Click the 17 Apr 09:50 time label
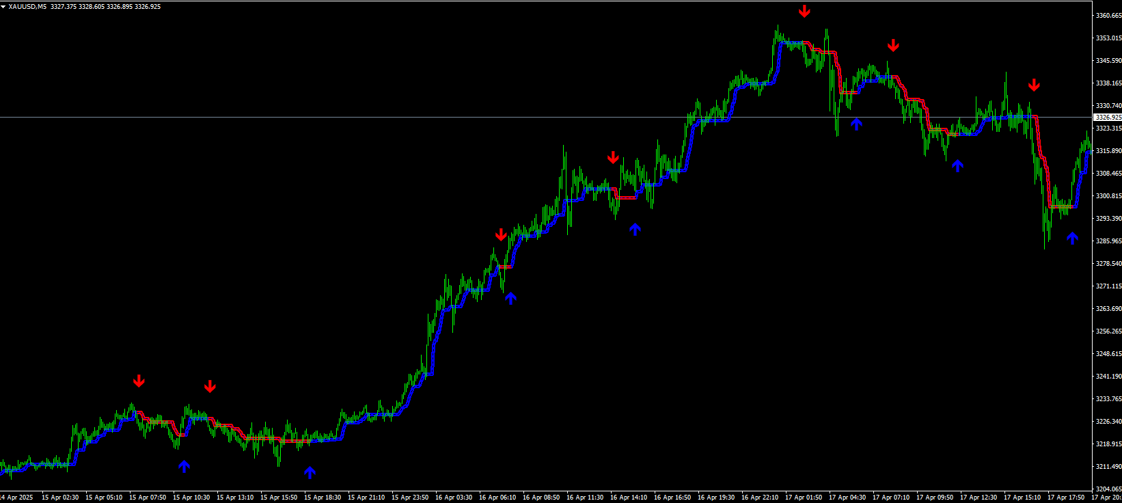This screenshot has width=1122, height=503. point(935,498)
